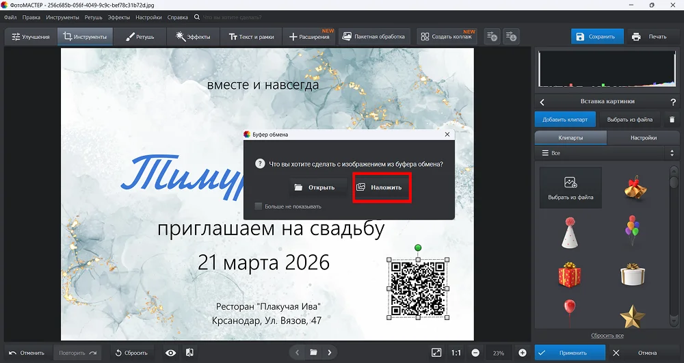Click the fit-to-screen icon in the bottom bar

pyautogui.click(x=436, y=353)
